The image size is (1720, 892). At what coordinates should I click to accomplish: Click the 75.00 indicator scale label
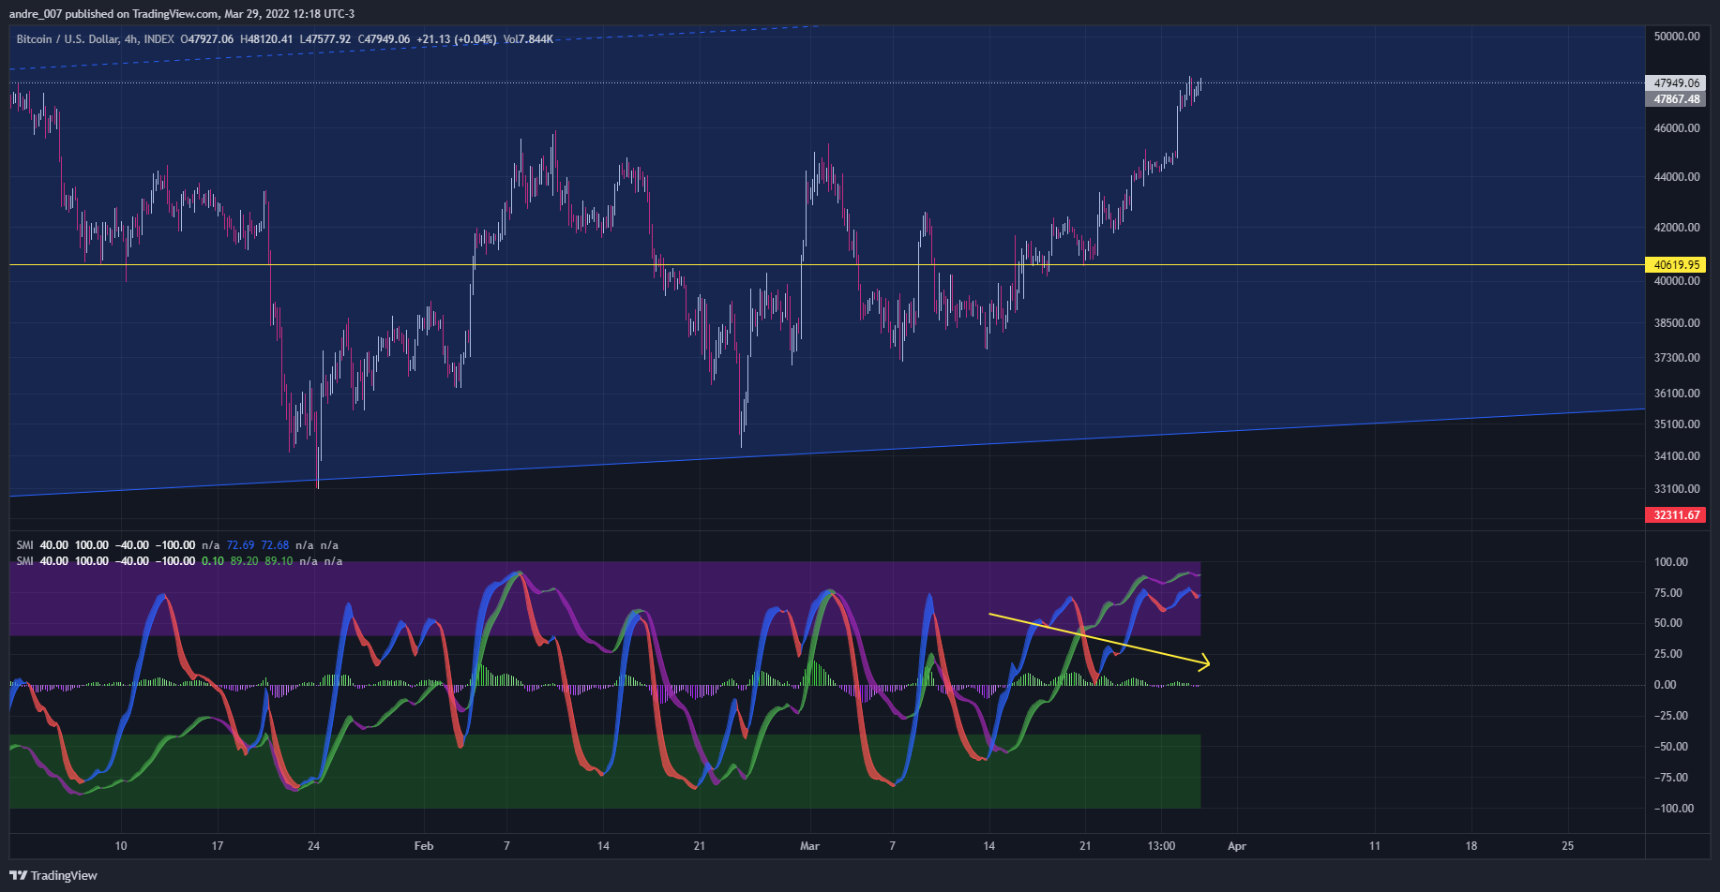coord(1668,593)
